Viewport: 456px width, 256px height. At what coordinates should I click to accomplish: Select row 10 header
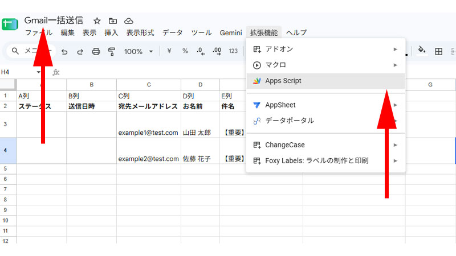coord(8,221)
